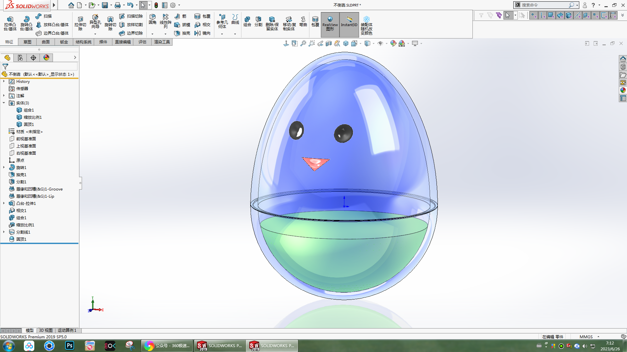Click the 筋 rib tool
The width and height of the screenshot is (627, 352).
pyautogui.click(x=180, y=16)
